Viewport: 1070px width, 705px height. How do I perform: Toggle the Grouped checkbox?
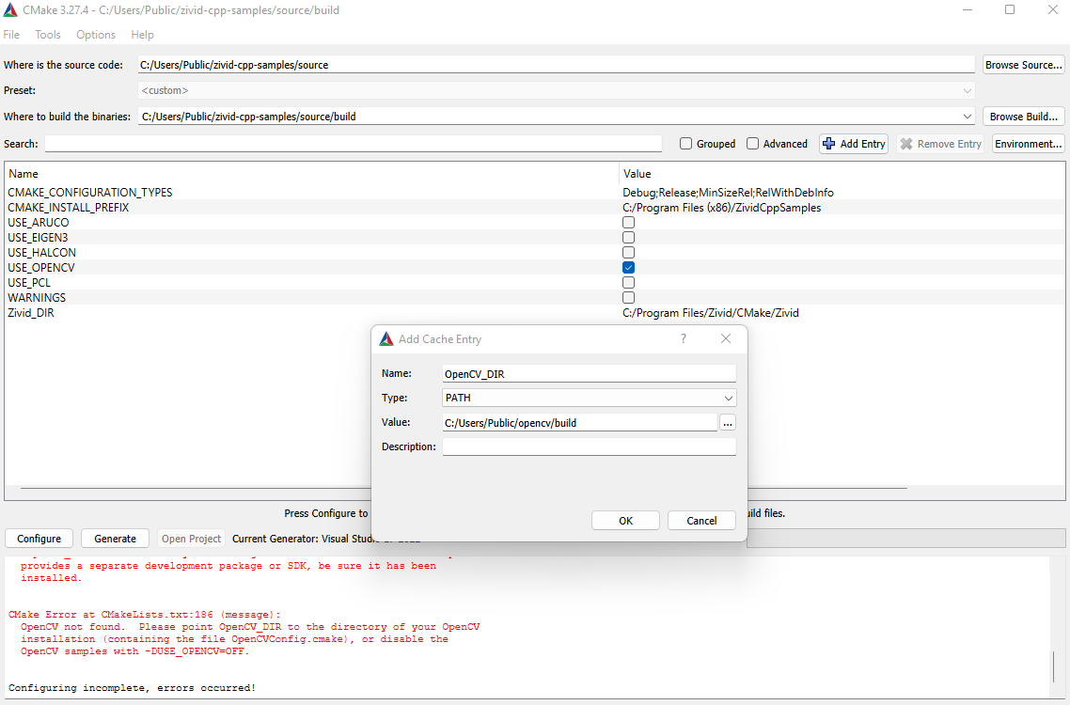coord(685,143)
